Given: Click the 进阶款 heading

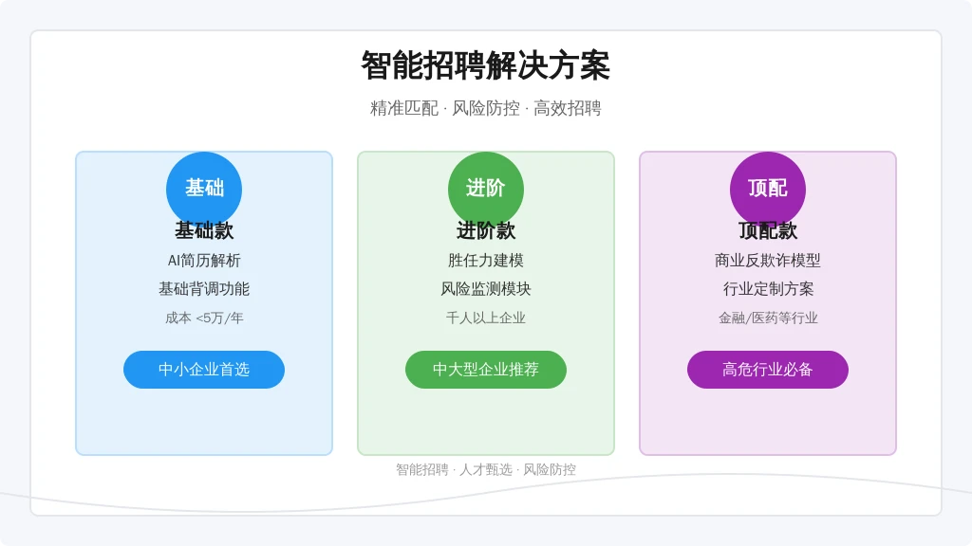Looking at the screenshot, I should click(486, 231).
